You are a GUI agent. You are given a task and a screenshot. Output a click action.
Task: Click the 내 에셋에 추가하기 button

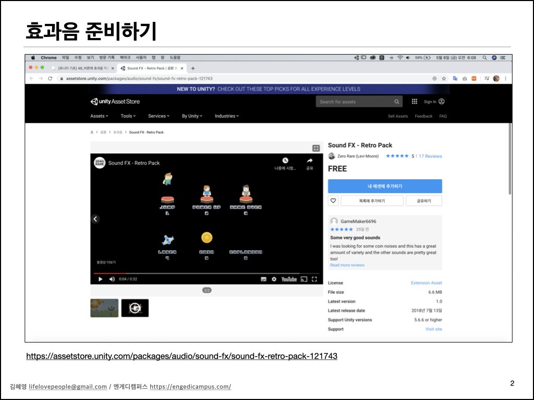[x=385, y=186]
